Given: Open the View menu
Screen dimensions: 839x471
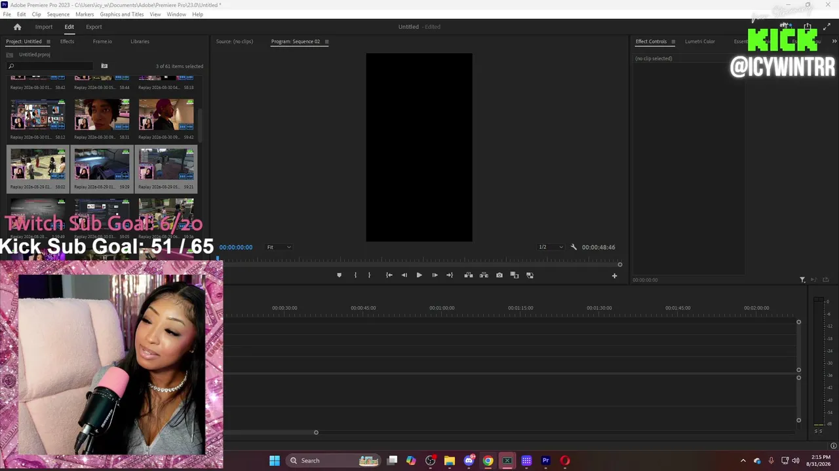Looking at the screenshot, I should [x=155, y=14].
